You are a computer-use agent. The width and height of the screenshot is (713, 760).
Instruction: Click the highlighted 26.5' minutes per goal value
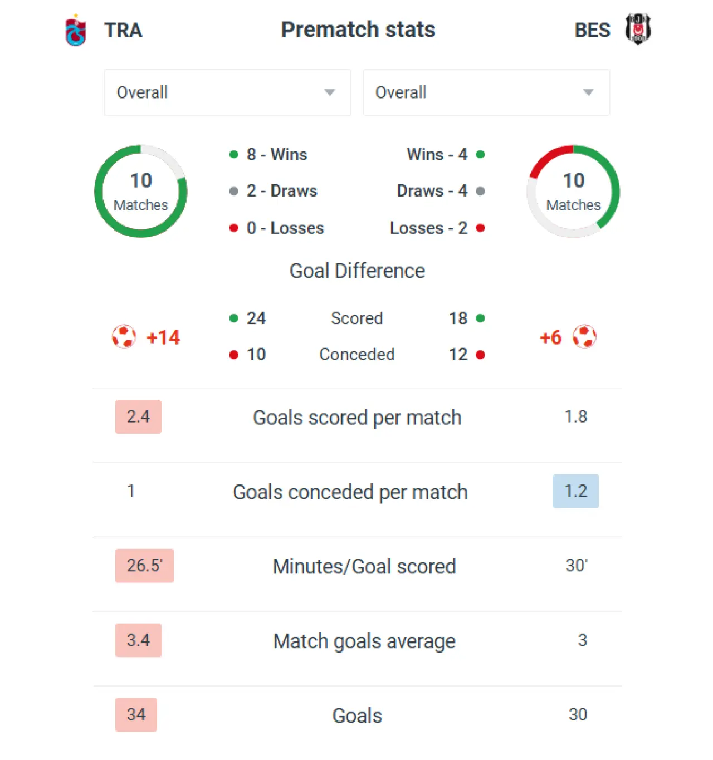(144, 566)
